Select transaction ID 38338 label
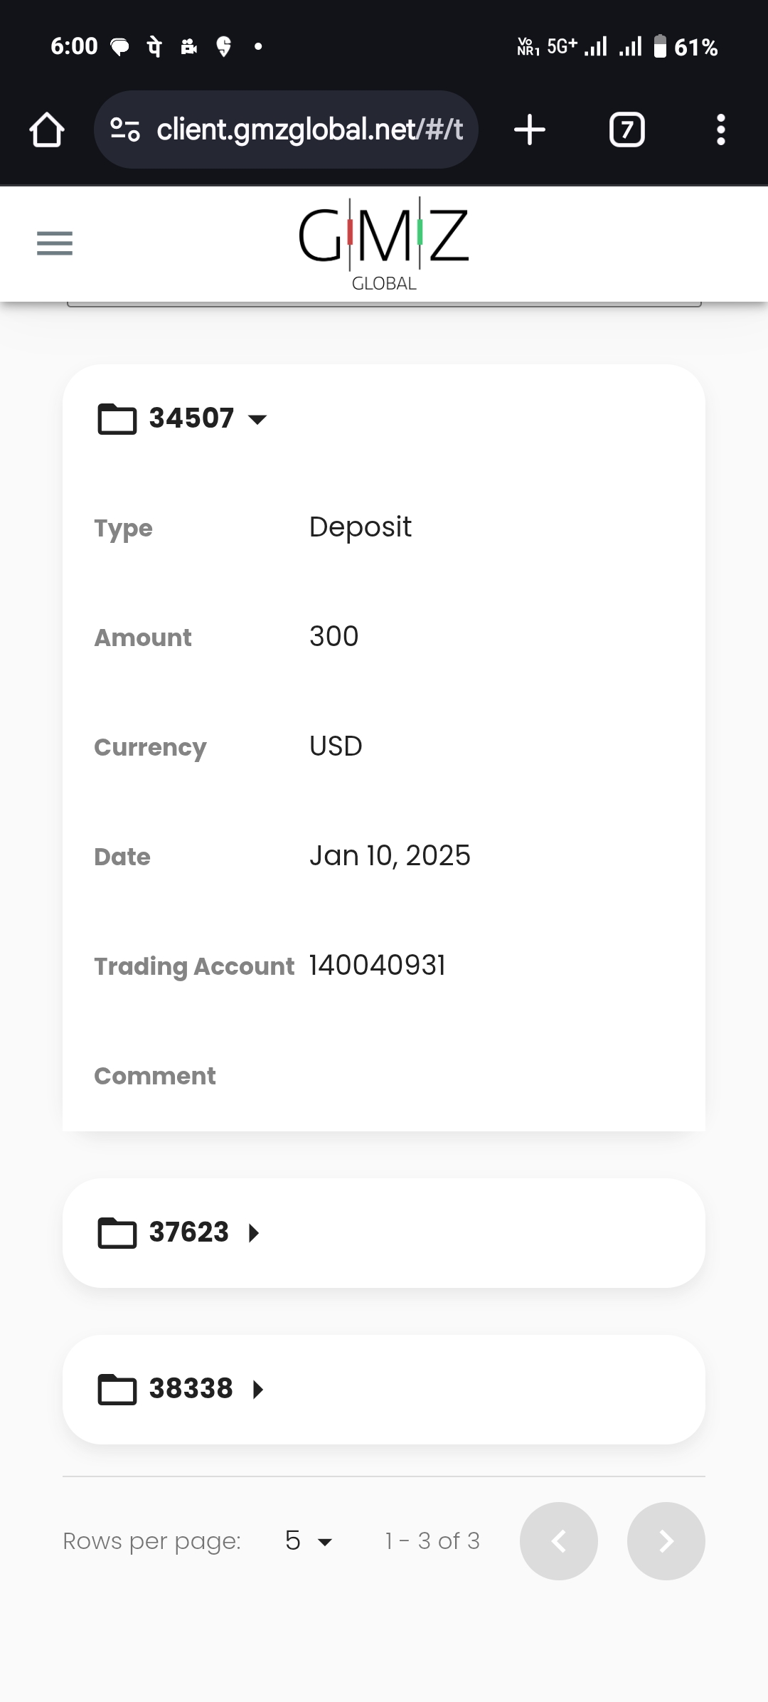Image resolution: width=768 pixels, height=1702 pixels. (191, 1389)
